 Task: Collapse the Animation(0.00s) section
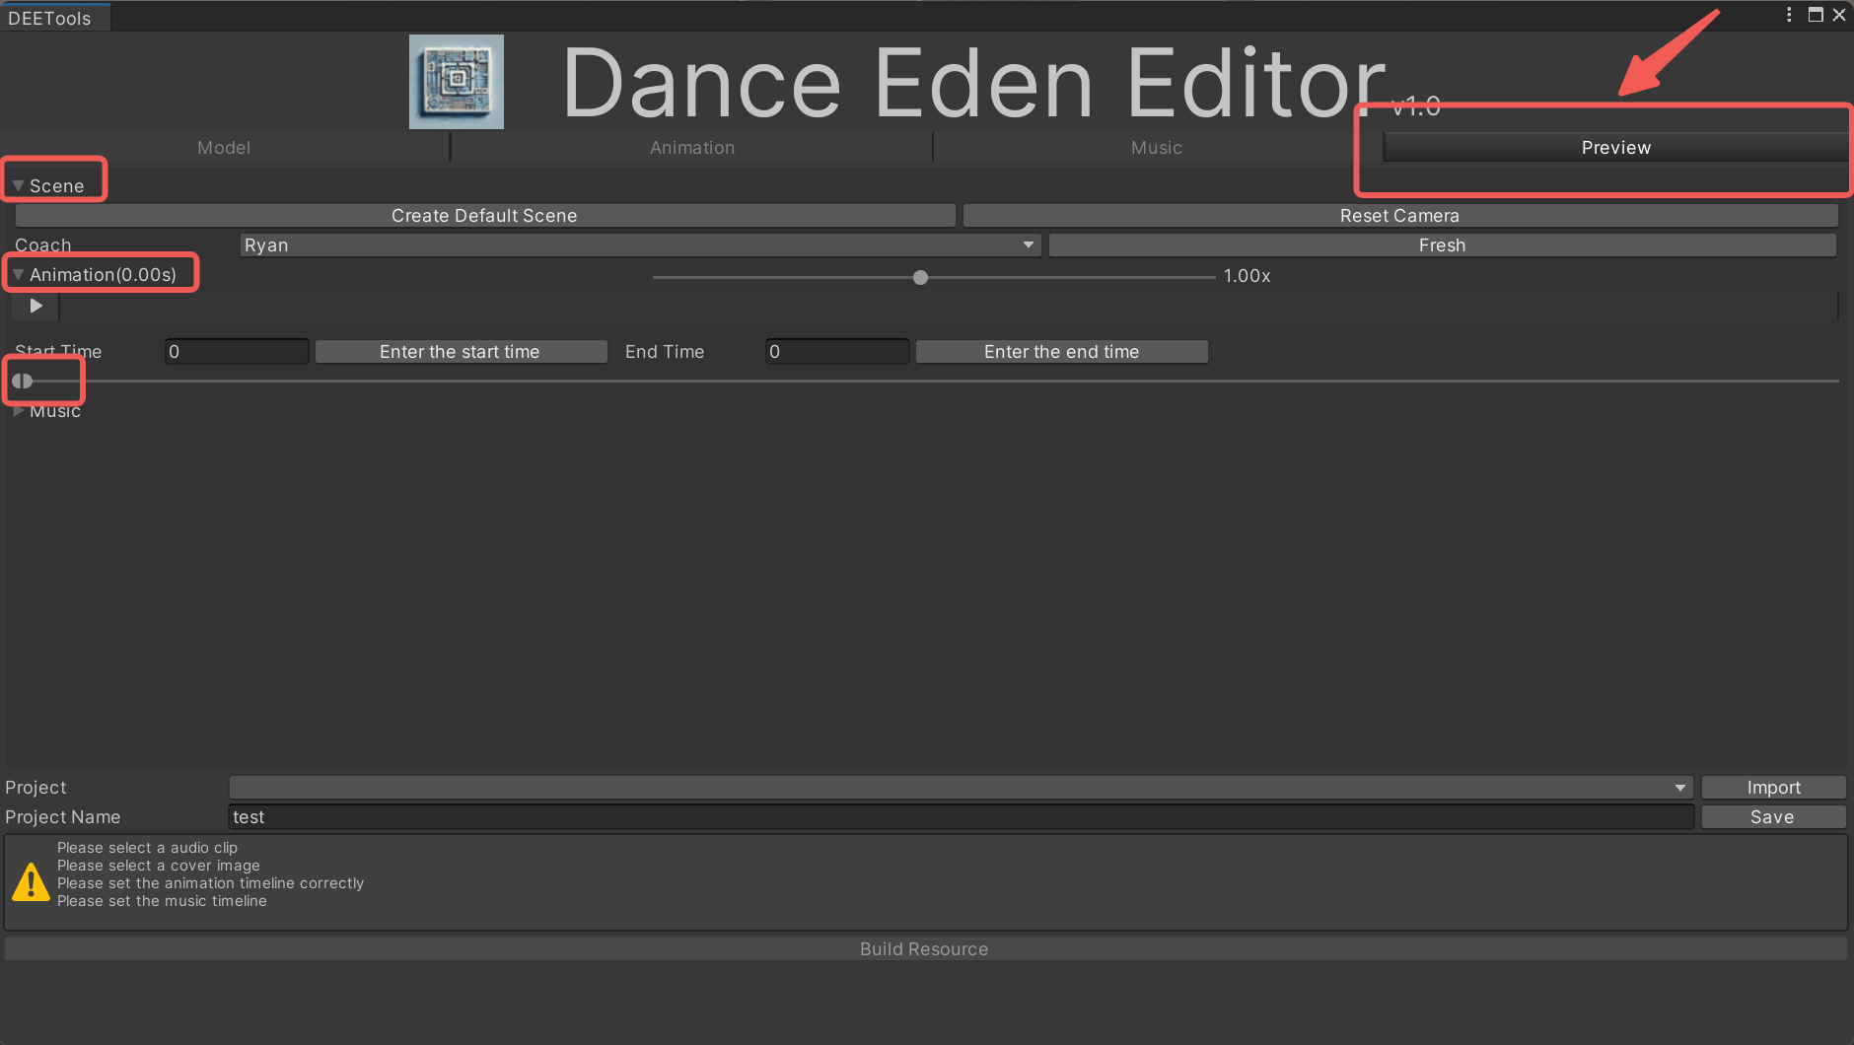click(x=18, y=274)
